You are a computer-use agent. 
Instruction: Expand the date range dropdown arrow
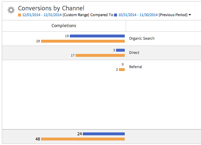coord(190,15)
